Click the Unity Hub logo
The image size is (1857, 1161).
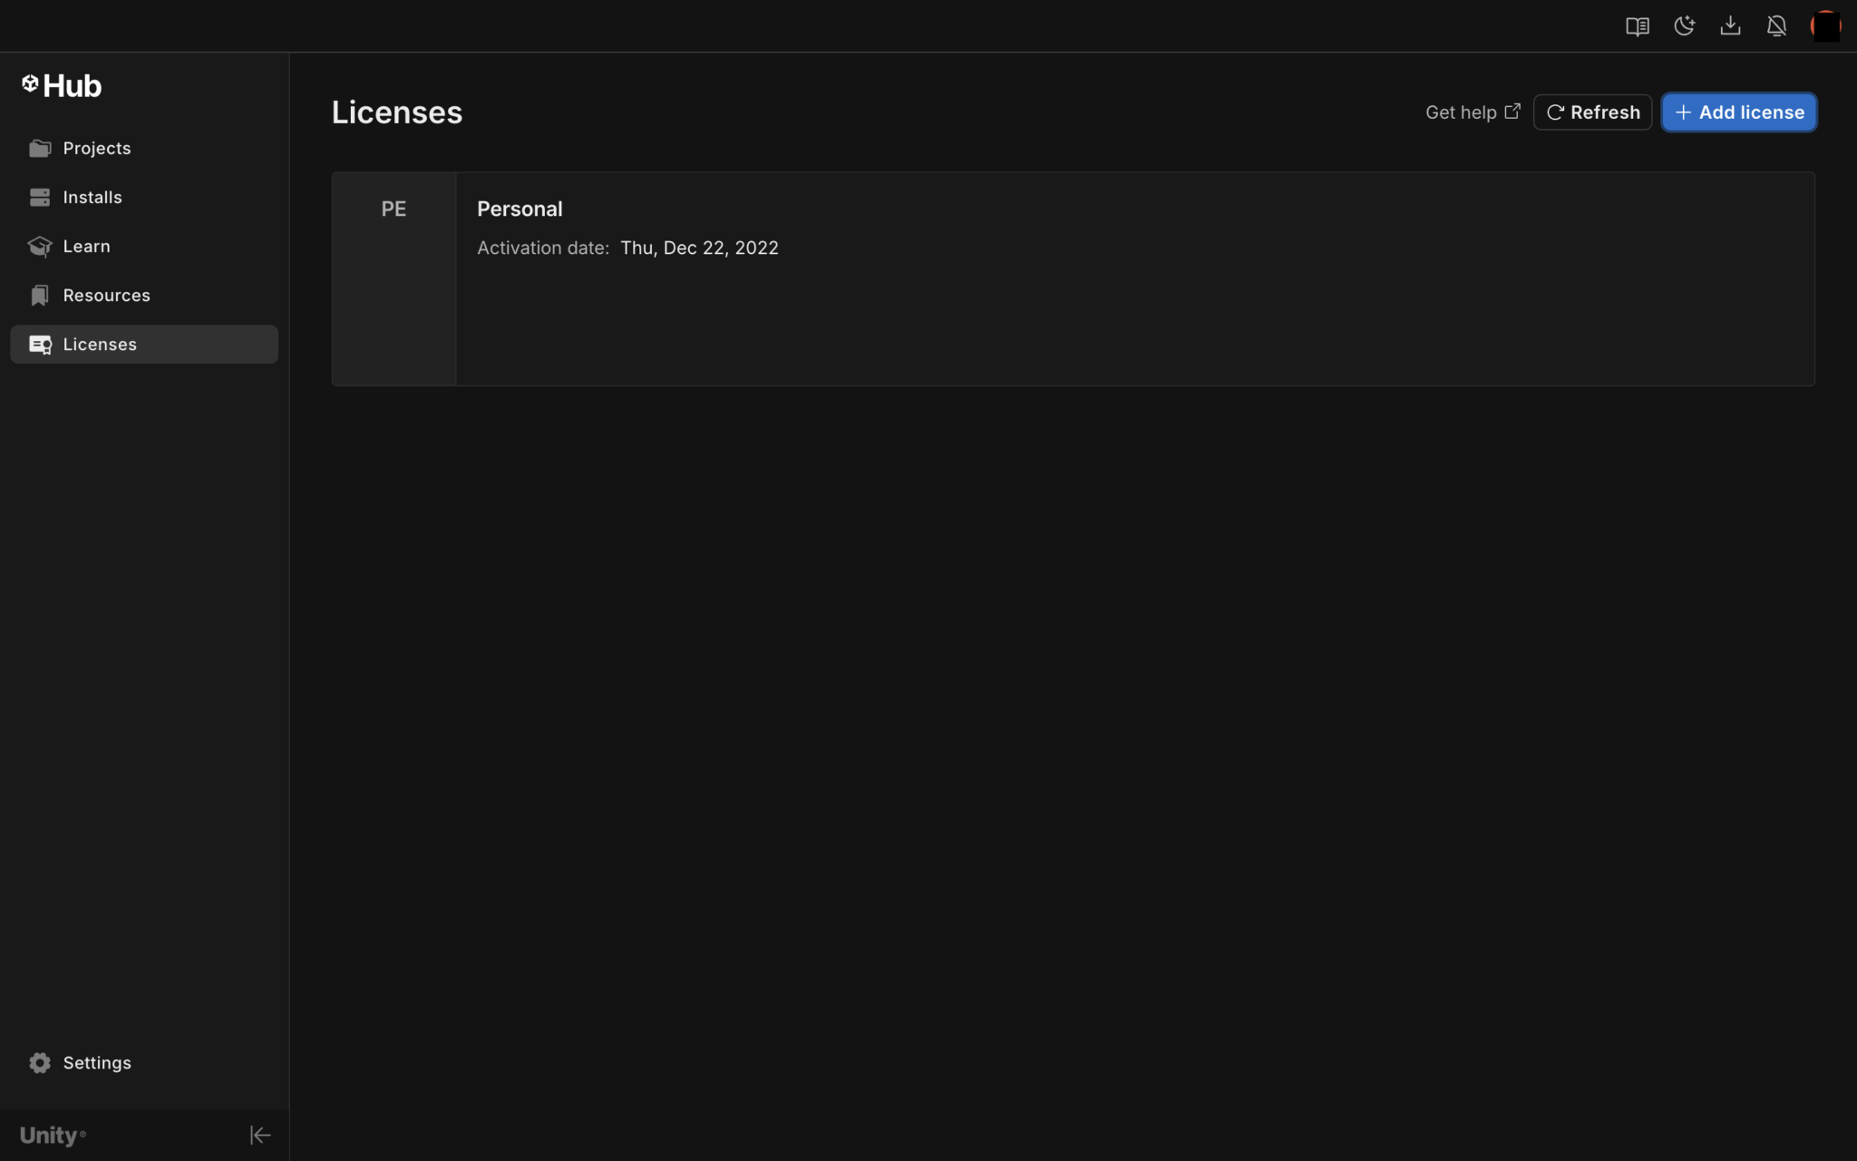click(x=62, y=86)
